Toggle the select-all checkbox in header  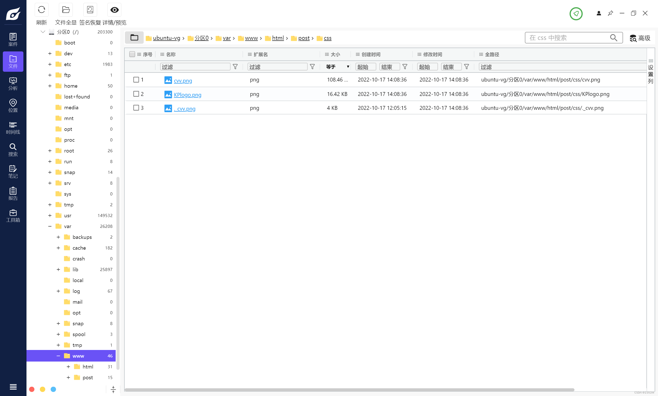tap(132, 55)
